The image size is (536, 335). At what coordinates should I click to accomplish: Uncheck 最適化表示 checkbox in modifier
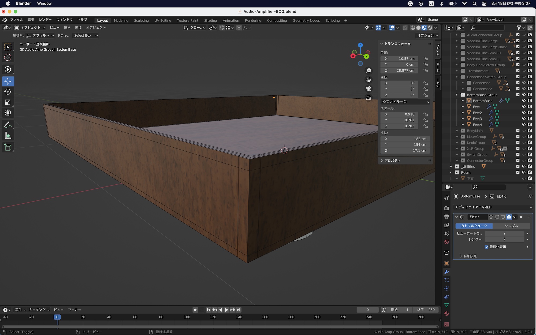(486, 247)
